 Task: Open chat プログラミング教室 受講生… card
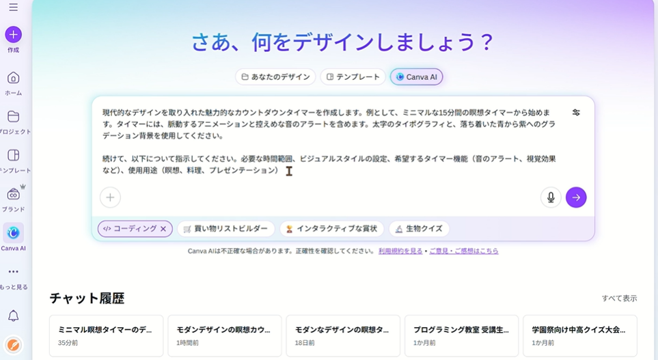(461, 336)
